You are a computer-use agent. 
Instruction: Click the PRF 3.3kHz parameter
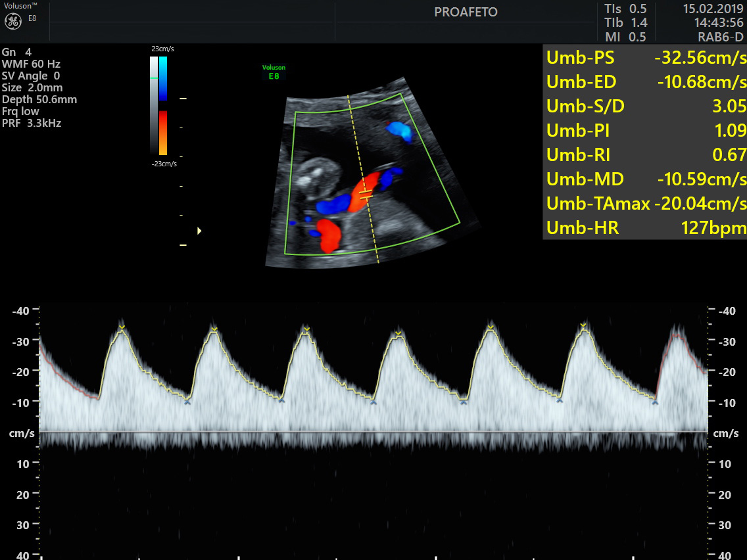point(32,123)
